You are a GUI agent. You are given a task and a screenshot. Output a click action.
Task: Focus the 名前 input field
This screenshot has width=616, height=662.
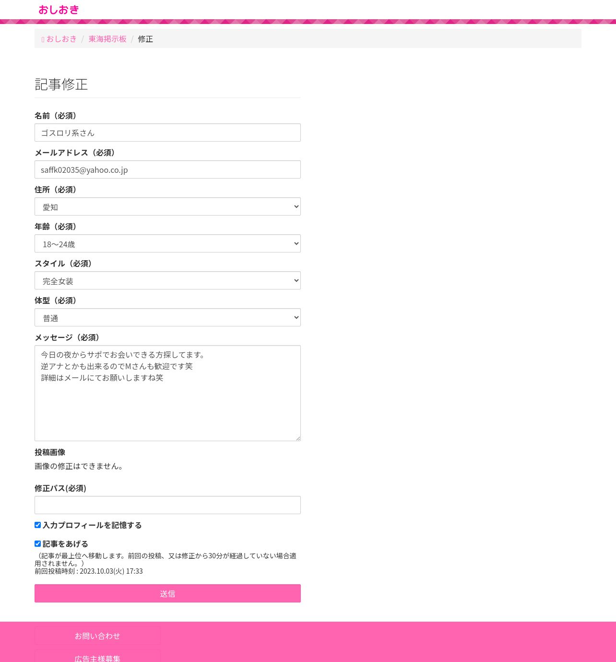[167, 132]
